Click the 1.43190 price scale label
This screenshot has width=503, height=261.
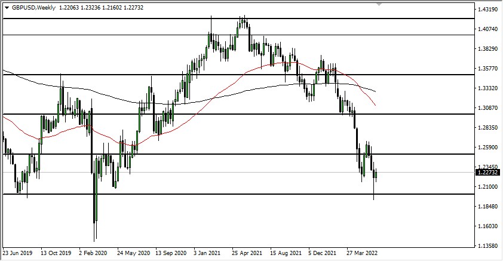tap(487, 10)
